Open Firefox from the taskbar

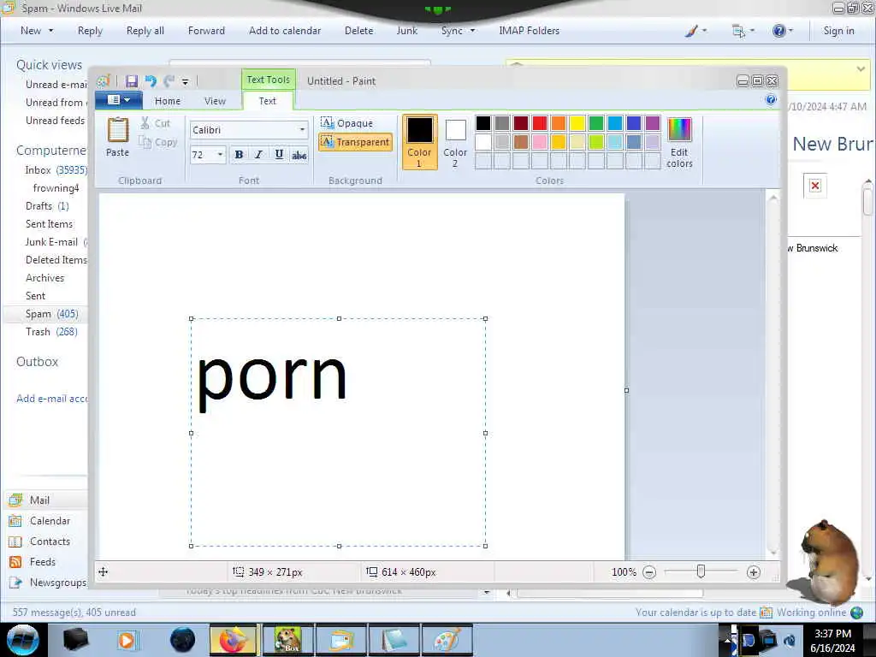coord(234,640)
